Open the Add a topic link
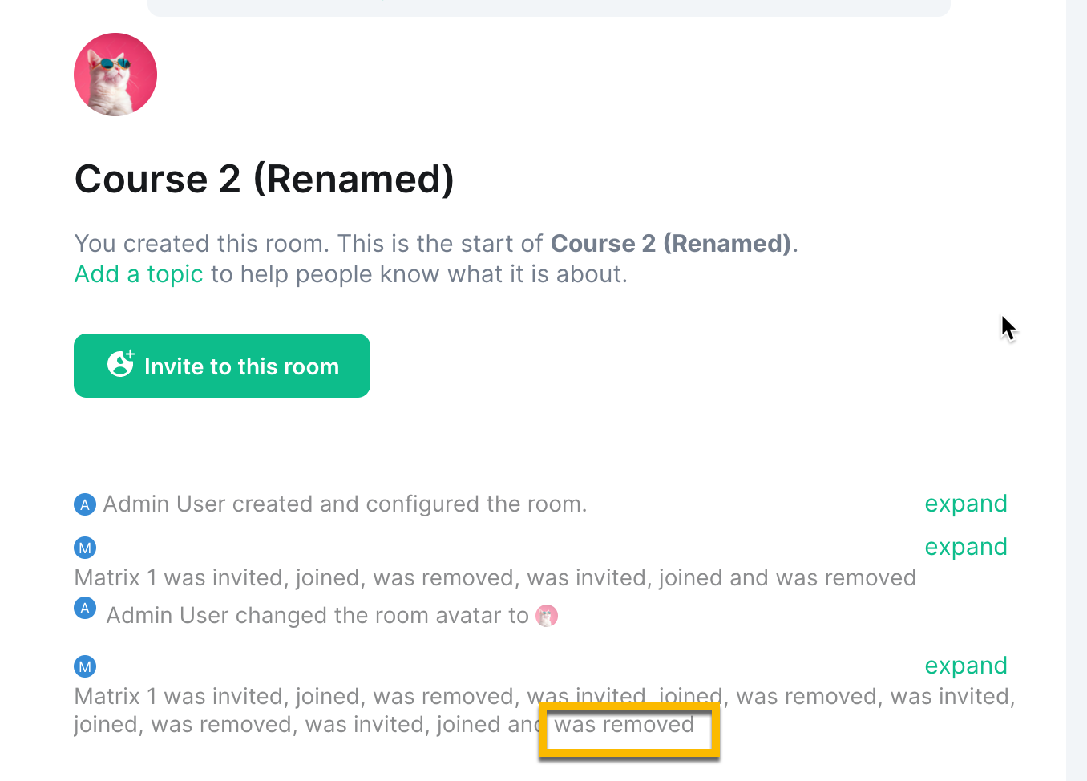This screenshot has width=1087, height=781. pyautogui.click(x=139, y=274)
